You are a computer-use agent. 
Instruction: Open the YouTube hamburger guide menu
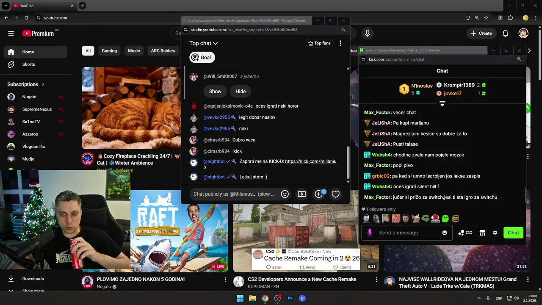(x=11, y=33)
